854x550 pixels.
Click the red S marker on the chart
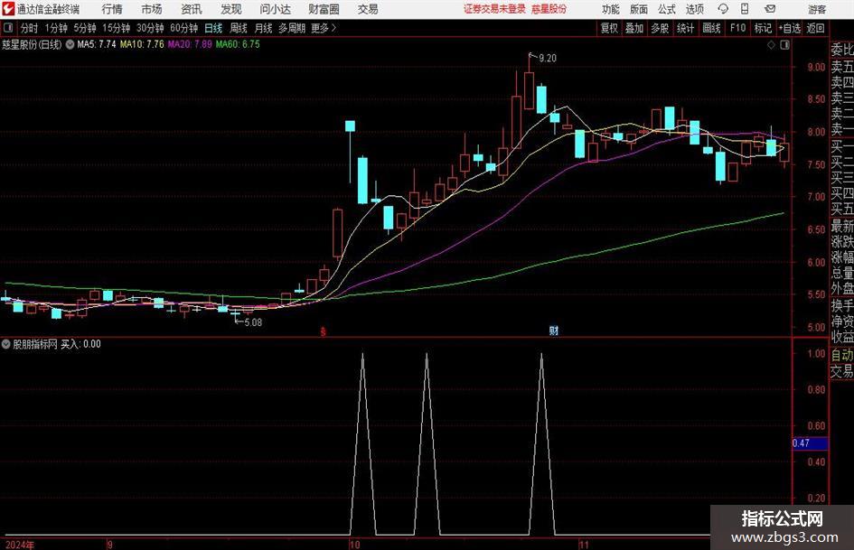pos(323,331)
